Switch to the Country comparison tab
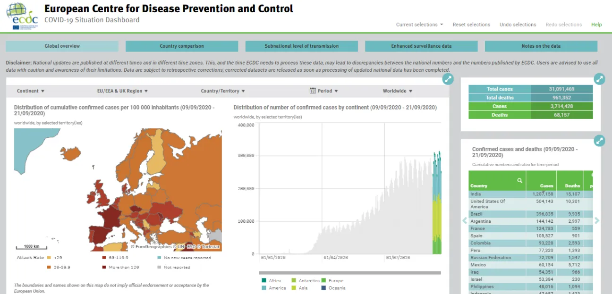This screenshot has height=294, width=612. point(181,46)
